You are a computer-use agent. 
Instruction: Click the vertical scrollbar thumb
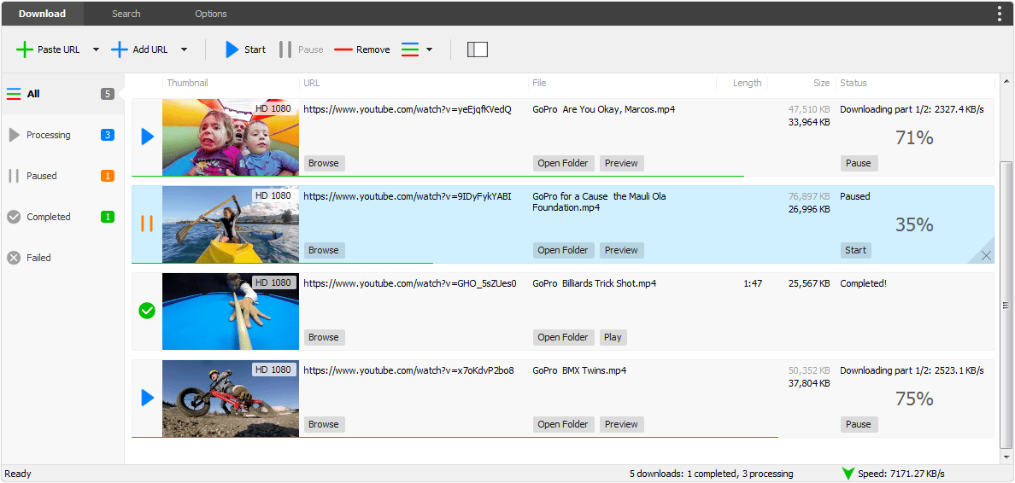[1006, 305]
